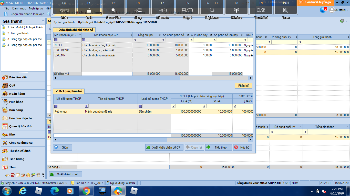The width and height of the screenshot is (350, 196).
Task: Click the Hibernate overlay icon
Action: pyautogui.click(x=163, y=10)
